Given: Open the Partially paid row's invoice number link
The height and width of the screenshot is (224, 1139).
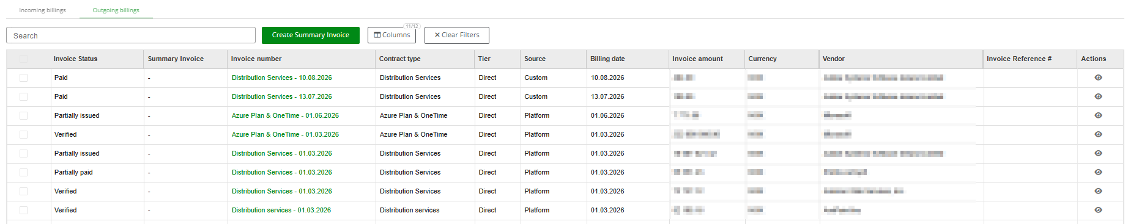Looking at the screenshot, I should coord(281,172).
